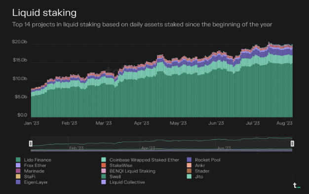The width and height of the screenshot is (309, 194).
Task: Click the Liquid Collective legend swatch
Action: point(104,182)
